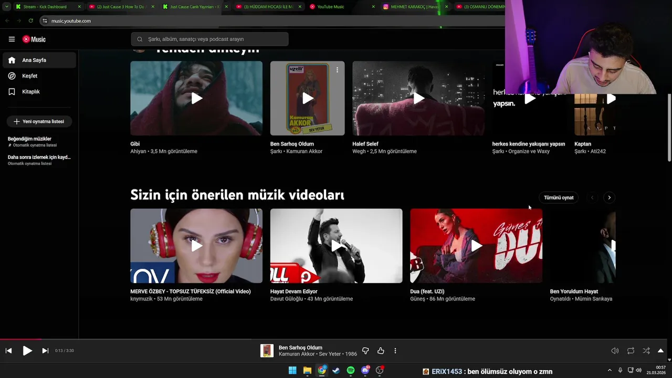Skip to previous track
Viewport: 672px width, 378px height.
(x=8, y=351)
